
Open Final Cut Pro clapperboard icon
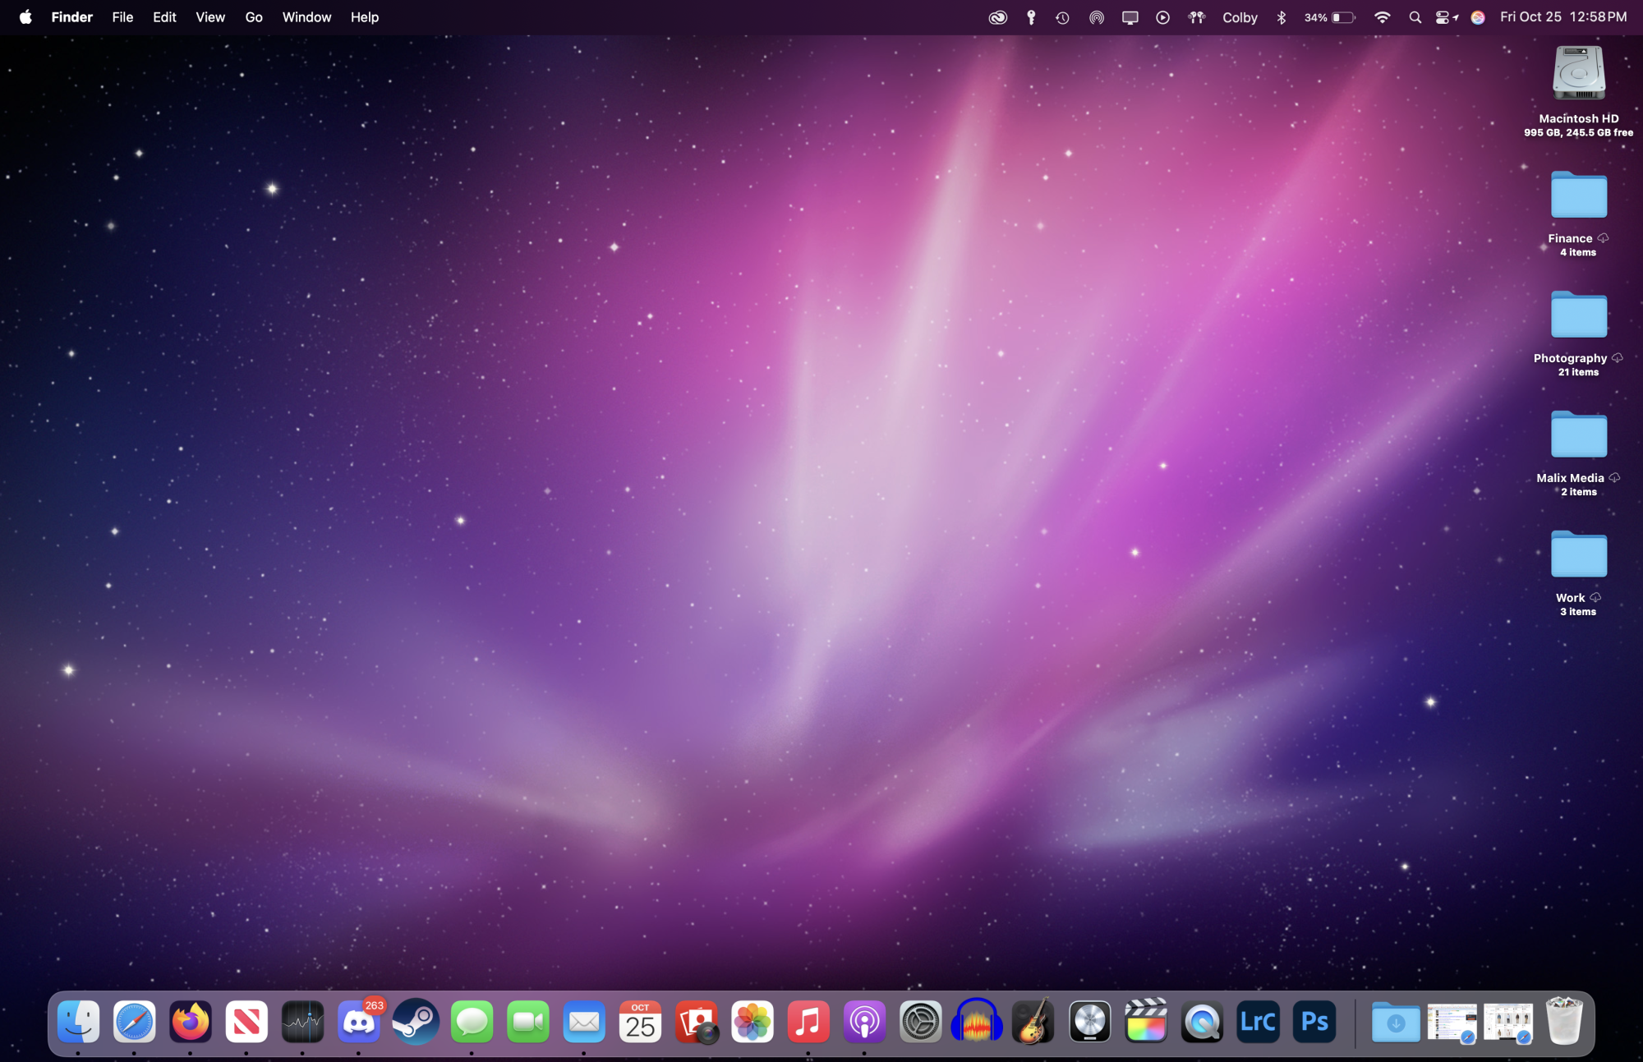tap(1146, 1023)
